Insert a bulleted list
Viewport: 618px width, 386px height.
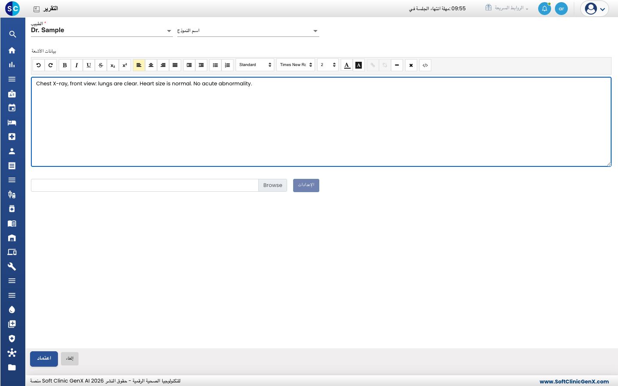click(215, 65)
